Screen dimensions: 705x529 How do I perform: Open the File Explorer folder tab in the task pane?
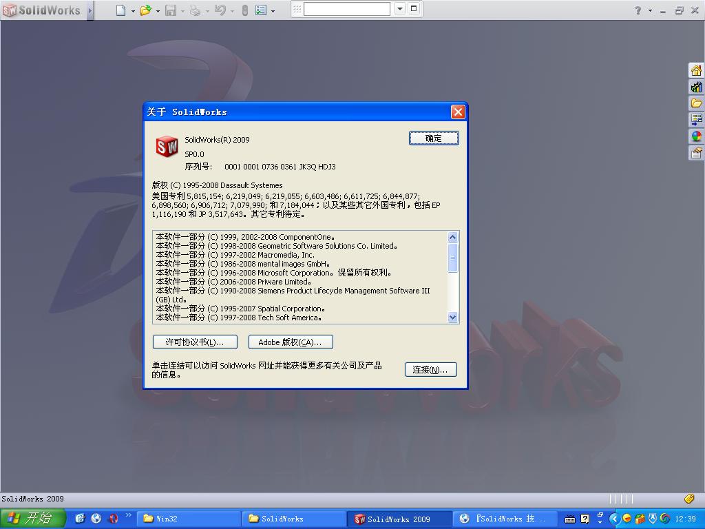[696, 103]
